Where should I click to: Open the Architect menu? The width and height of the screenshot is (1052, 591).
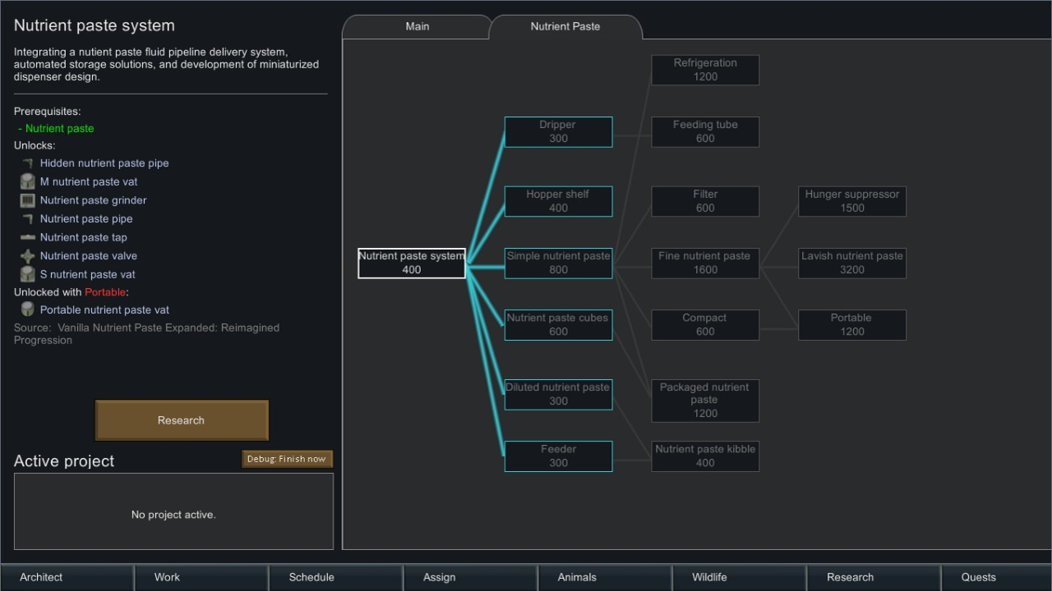pyautogui.click(x=67, y=577)
